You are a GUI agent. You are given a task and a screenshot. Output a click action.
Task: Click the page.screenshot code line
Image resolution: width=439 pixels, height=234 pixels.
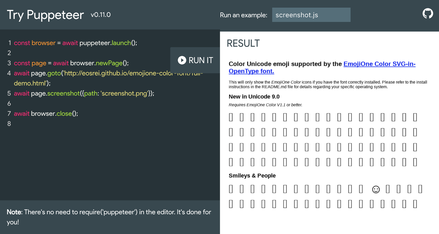click(x=84, y=94)
